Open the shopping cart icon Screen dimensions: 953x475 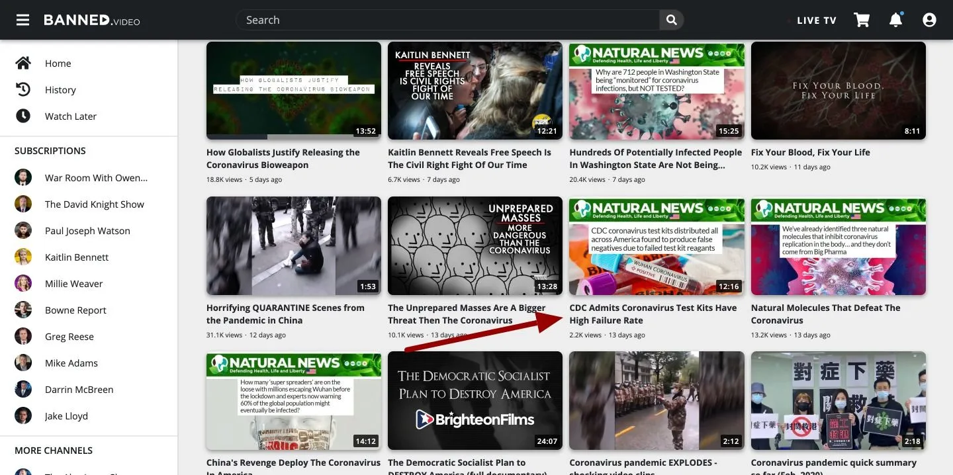tap(862, 20)
